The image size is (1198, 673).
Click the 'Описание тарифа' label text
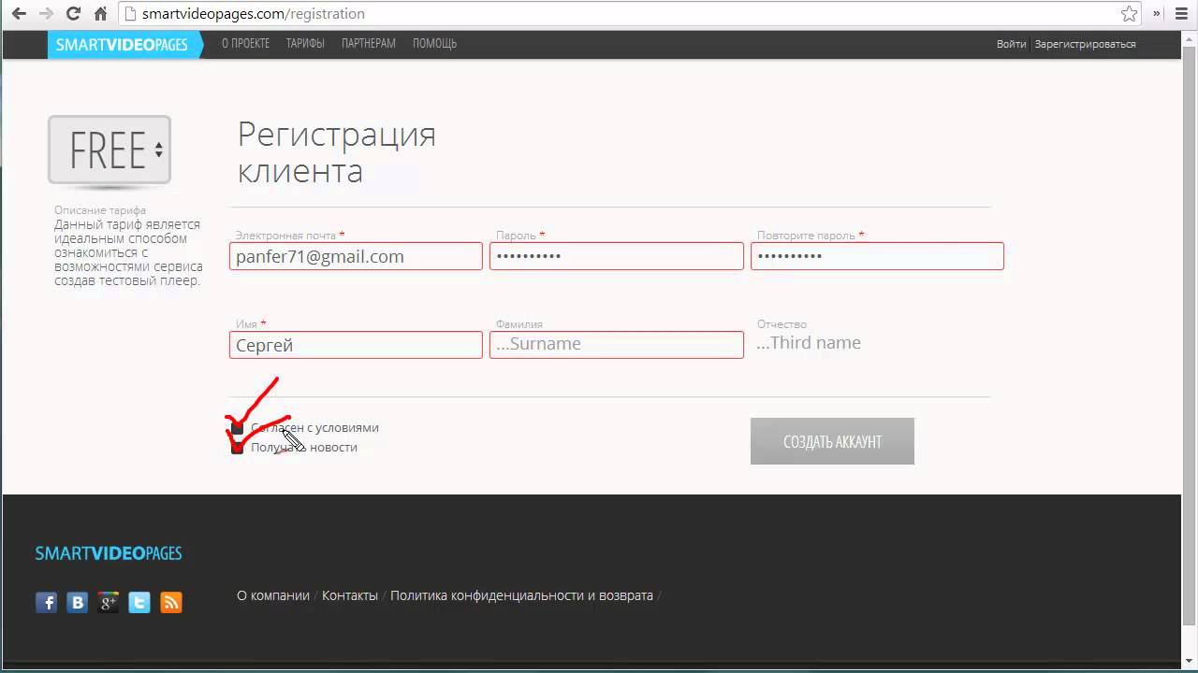(100, 210)
